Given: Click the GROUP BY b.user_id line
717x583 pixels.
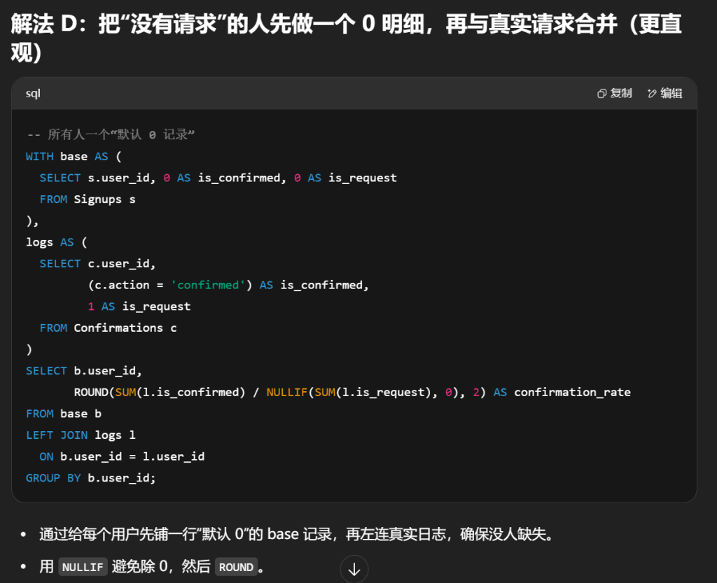Looking at the screenshot, I should point(90,478).
